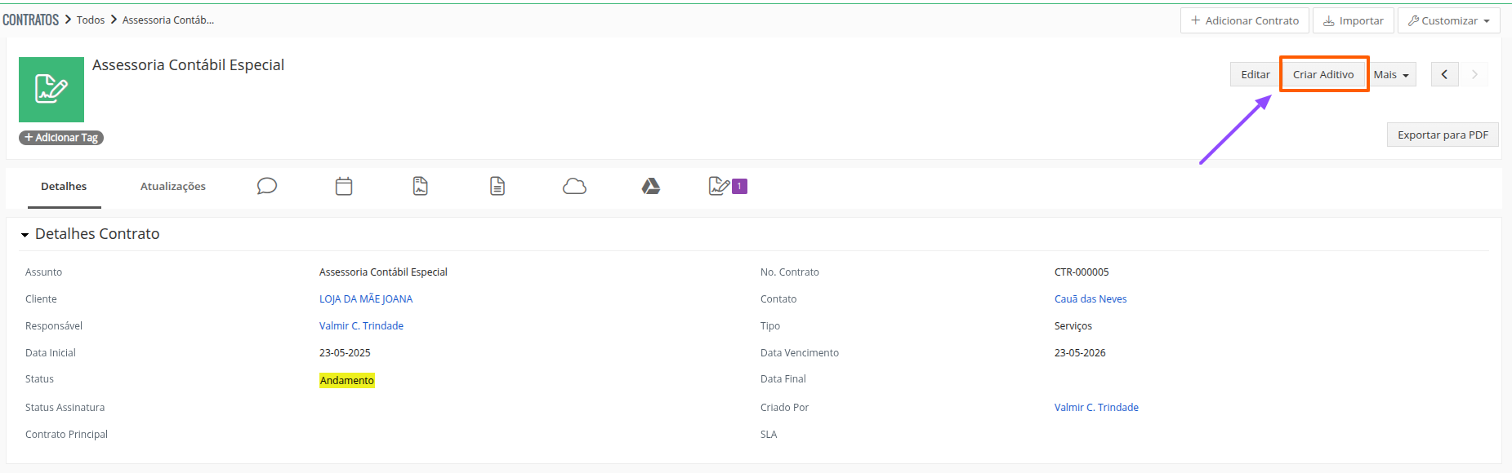Open the Google Drive tab icon
The width and height of the screenshot is (1512, 473).
coord(651,186)
